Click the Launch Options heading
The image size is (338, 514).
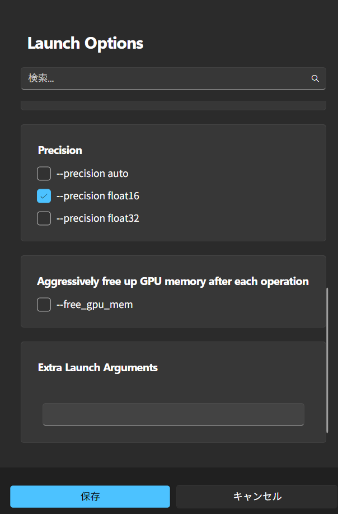[x=85, y=43]
